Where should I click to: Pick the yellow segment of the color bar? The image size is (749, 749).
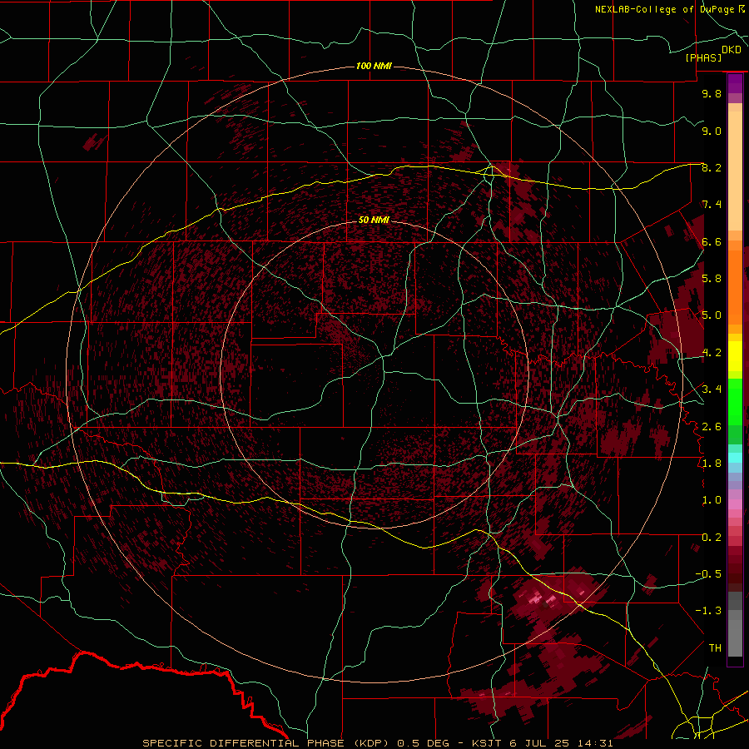[x=735, y=356]
